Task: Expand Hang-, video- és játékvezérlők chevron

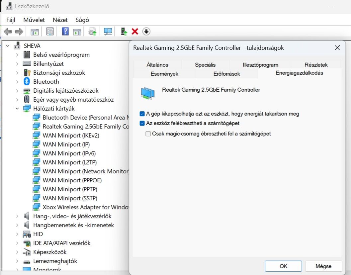Action: click(x=17, y=216)
